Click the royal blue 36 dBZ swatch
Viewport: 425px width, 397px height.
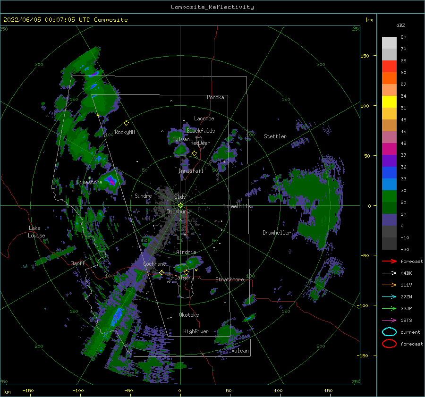point(389,172)
